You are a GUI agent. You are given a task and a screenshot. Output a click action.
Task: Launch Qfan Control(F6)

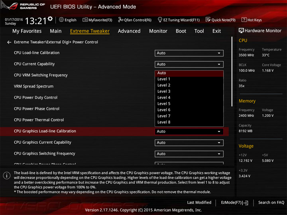pos(135,20)
